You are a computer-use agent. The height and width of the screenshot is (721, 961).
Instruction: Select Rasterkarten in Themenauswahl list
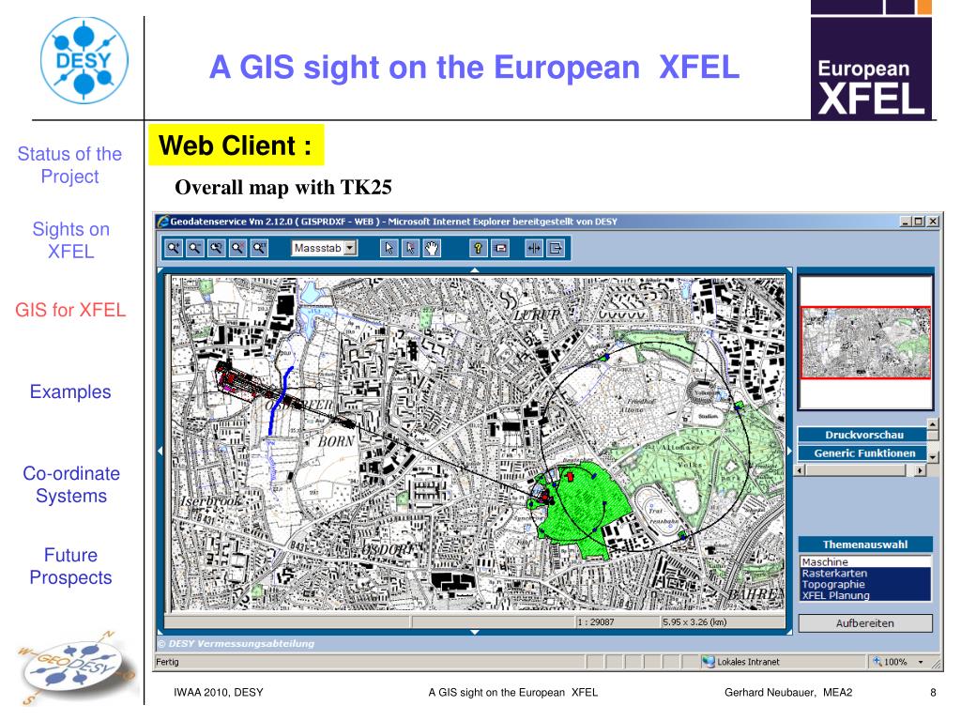click(x=833, y=573)
